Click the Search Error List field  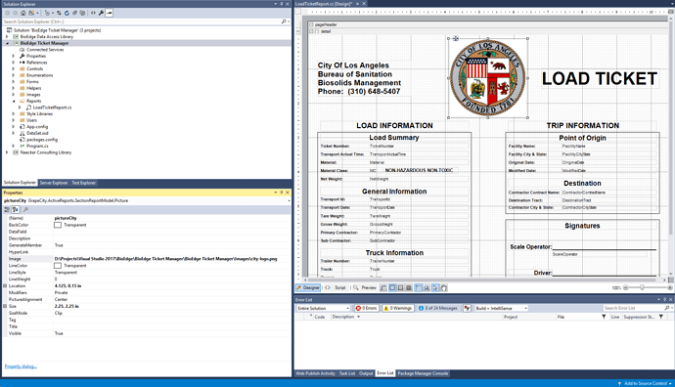[633, 308]
